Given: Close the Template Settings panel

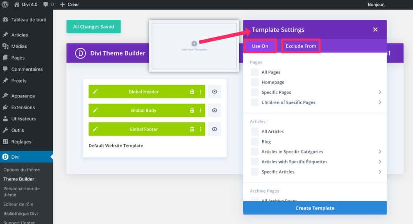Looking at the screenshot, I should pyautogui.click(x=375, y=29).
